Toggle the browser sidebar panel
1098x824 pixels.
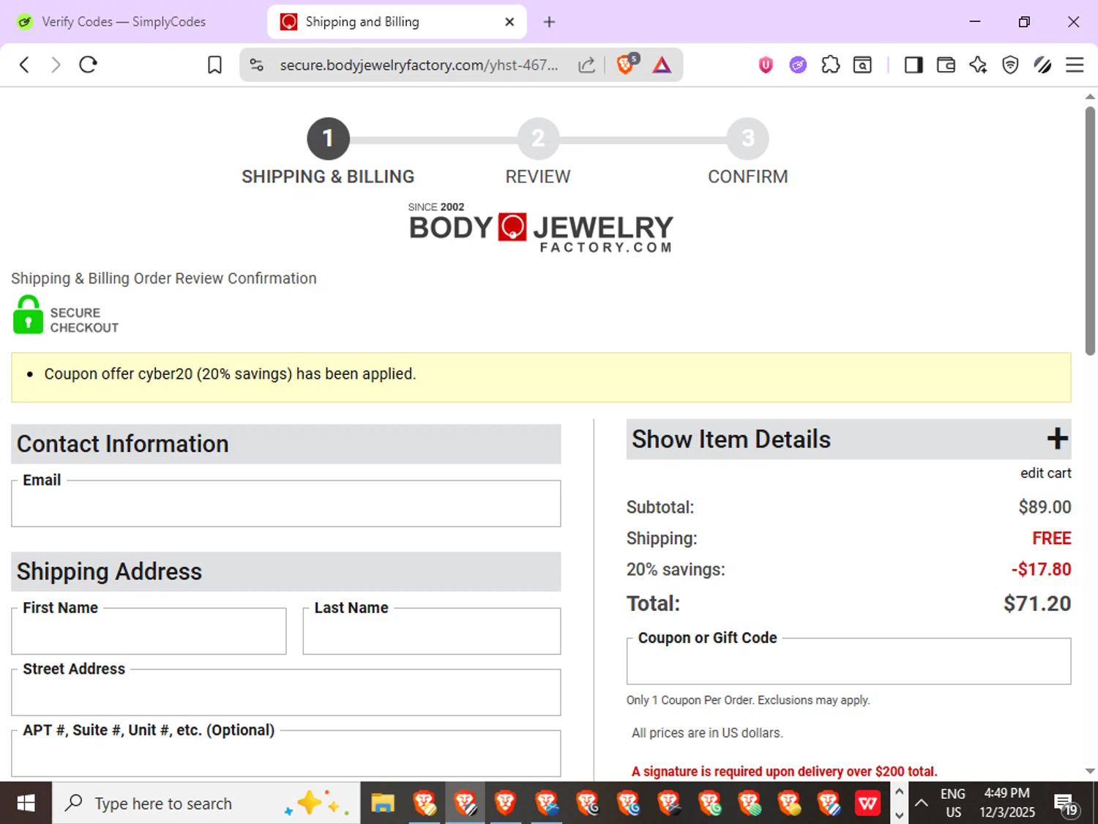913,65
